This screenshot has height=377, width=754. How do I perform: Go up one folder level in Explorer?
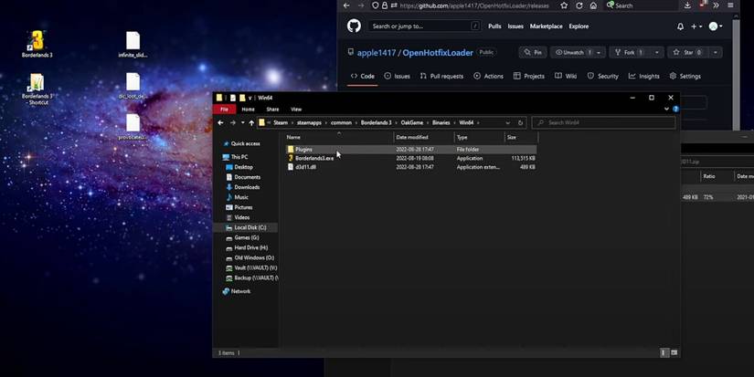click(x=251, y=122)
